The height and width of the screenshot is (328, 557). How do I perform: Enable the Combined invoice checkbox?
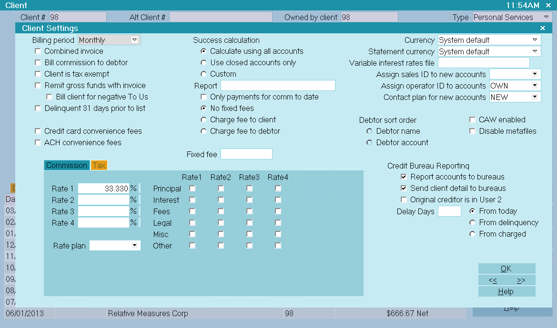38,51
